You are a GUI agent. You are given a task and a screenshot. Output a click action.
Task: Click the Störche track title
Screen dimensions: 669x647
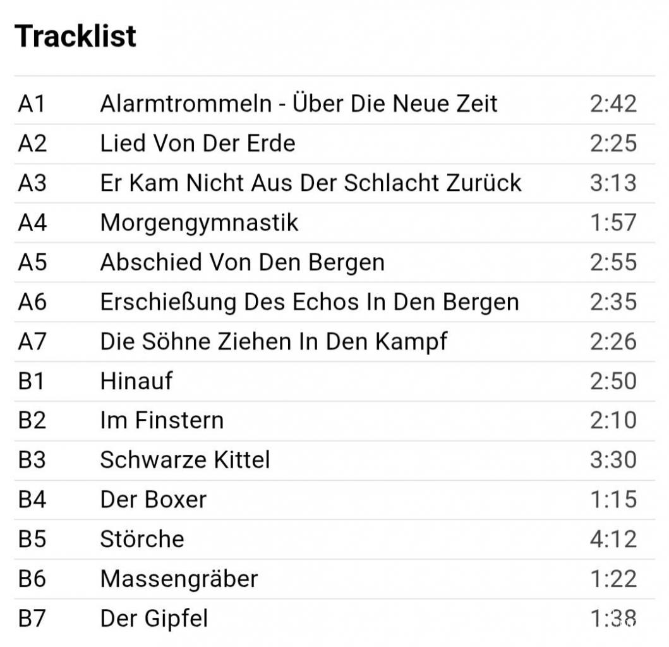point(142,539)
